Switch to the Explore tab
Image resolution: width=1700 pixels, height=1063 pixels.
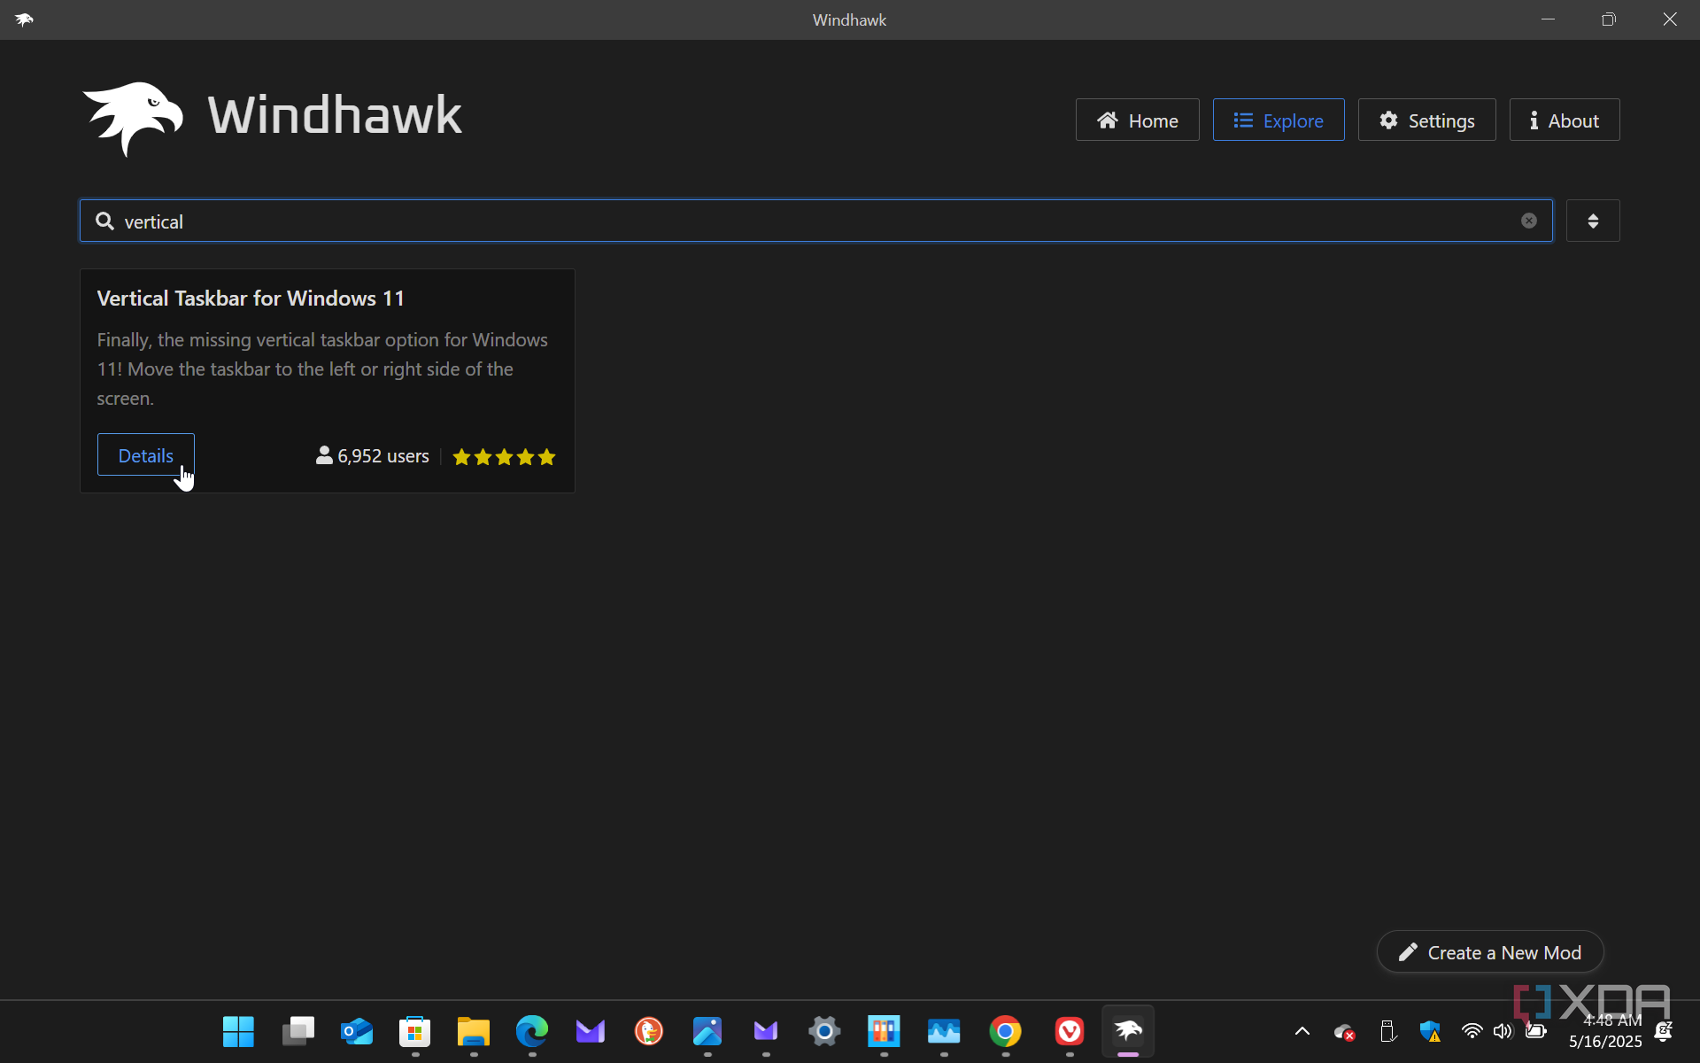point(1278,120)
